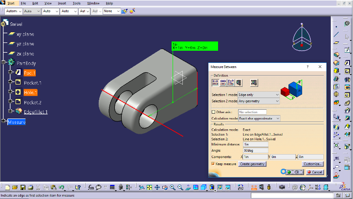Open the Selection 1 mode dropdown
This screenshot has width=353, height=199.
[x=260, y=94]
